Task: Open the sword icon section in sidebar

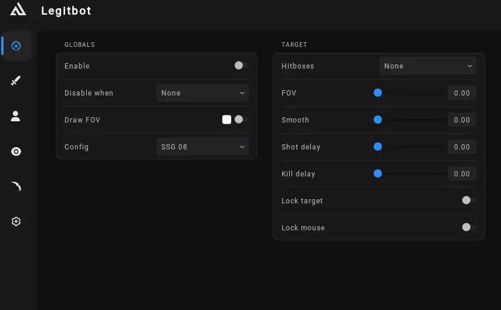Action: click(16, 81)
